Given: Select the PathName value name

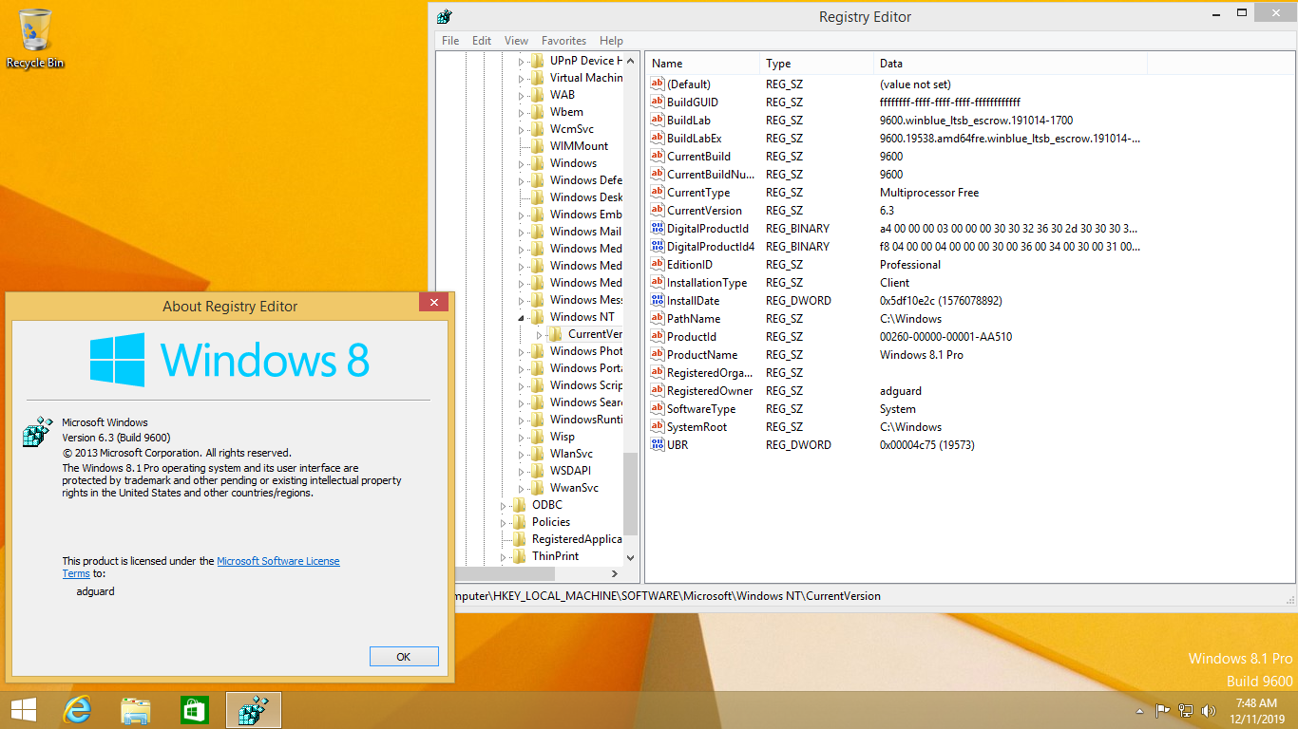Looking at the screenshot, I should tap(694, 319).
